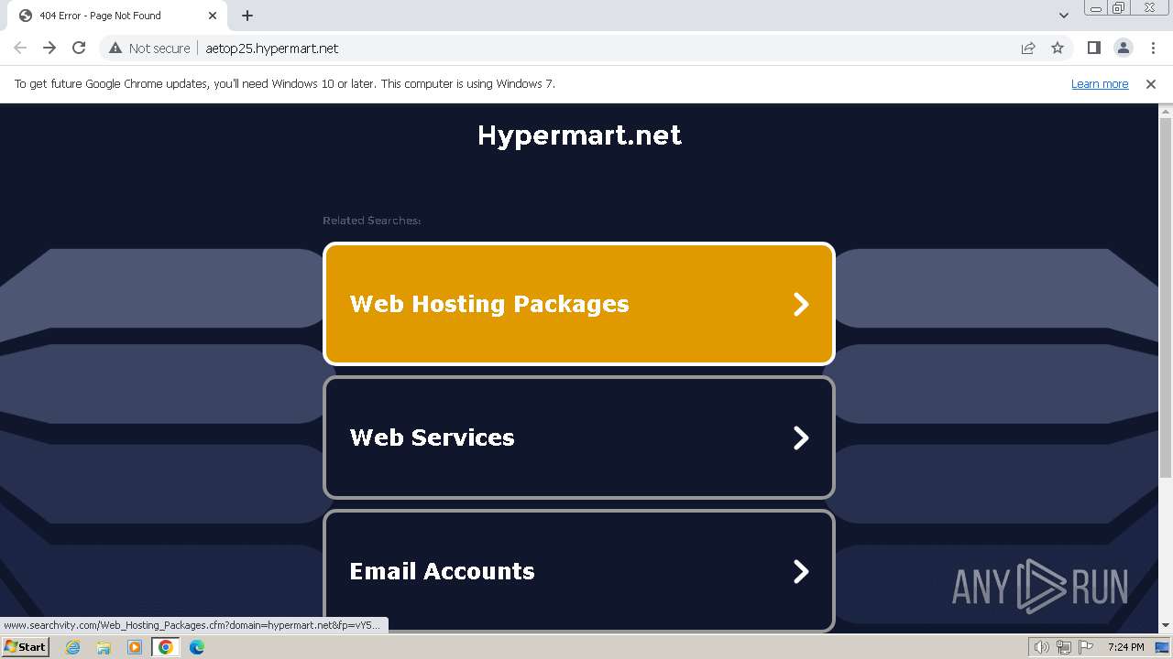Bookmark this tab with the star
The image size is (1173, 659).
[x=1058, y=49]
